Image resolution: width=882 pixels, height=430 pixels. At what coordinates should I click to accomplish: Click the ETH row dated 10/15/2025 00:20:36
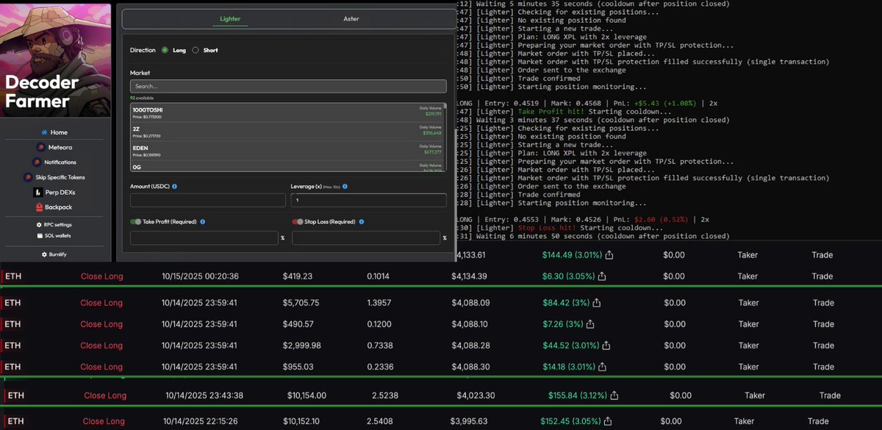click(441, 276)
